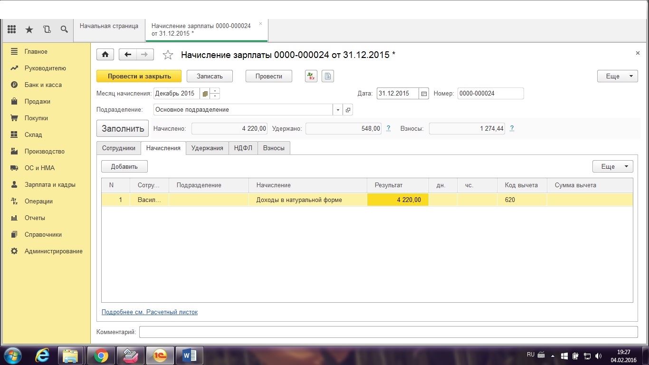Open the table's Еще dropdown menu
The width and height of the screenshot is (649, 365).
coord(612,166)
